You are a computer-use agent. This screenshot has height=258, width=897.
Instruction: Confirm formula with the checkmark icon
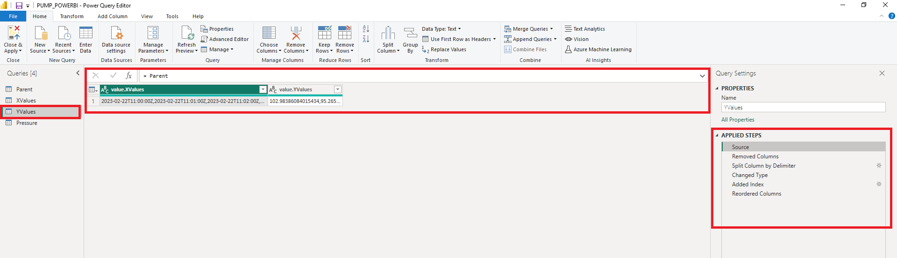113,75
